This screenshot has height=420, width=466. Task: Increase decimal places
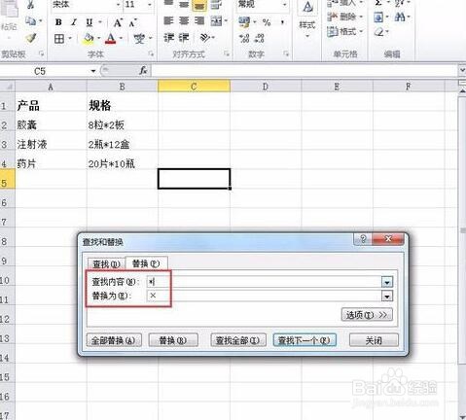244,38
